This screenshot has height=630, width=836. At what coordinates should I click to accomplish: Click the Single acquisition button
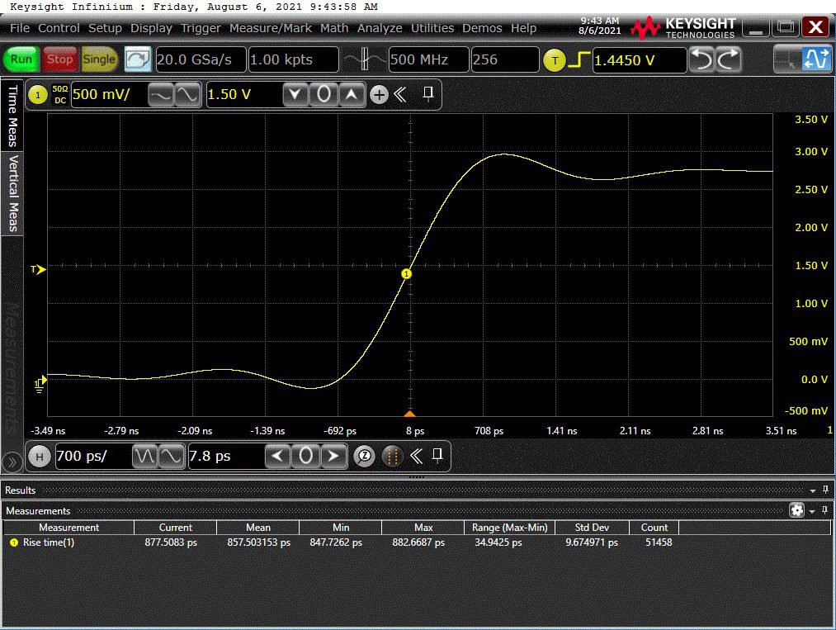[x=99, y=59]
